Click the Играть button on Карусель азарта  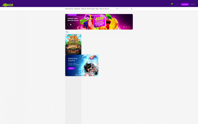(x=71, y=68)
